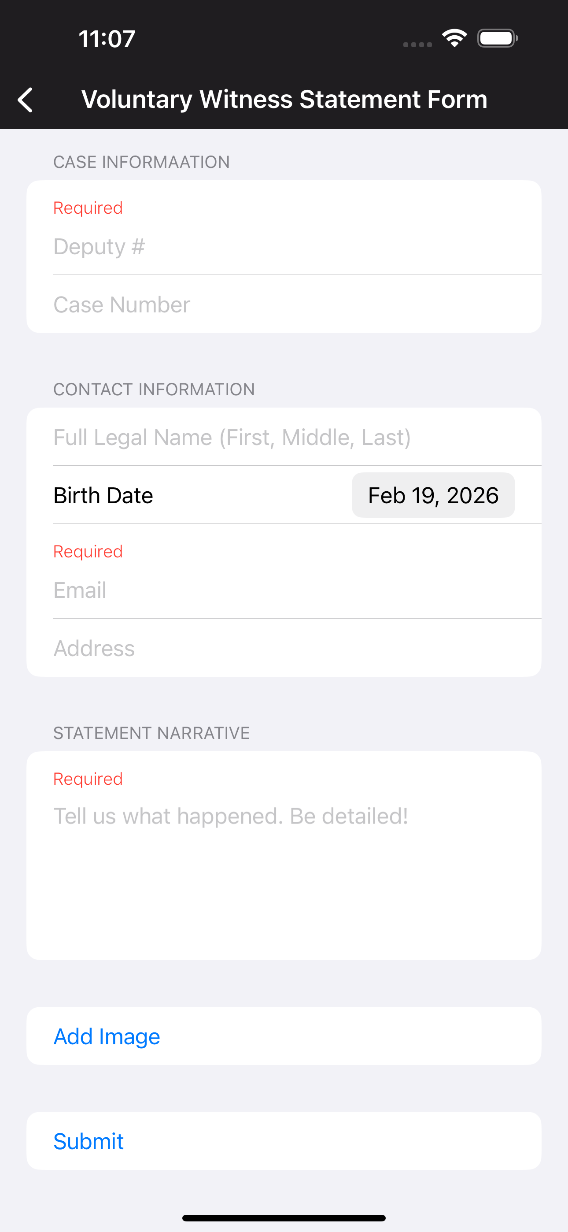Open the Birth Date picker Feb 19, 2026

(433, 495)
